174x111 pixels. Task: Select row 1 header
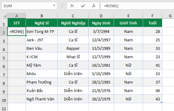coord(4,23)
